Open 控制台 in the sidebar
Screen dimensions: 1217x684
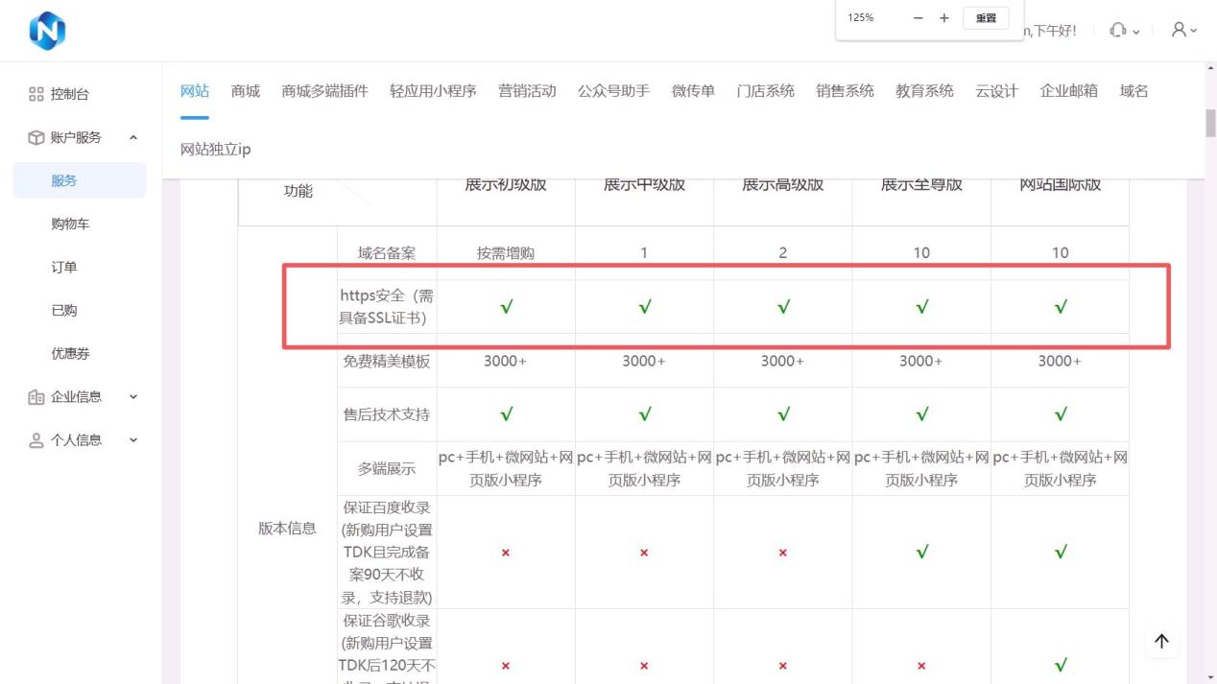coord(70,94)
